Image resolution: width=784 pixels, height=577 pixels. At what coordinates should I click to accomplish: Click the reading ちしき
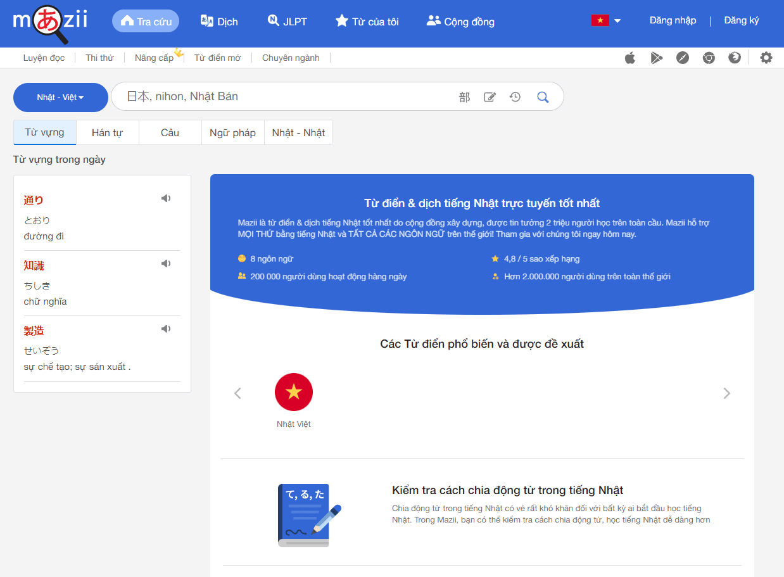[37, 286]
